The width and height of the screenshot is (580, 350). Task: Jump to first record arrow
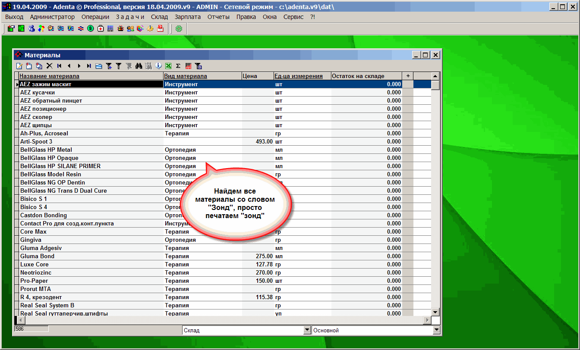tap(59, 66)
